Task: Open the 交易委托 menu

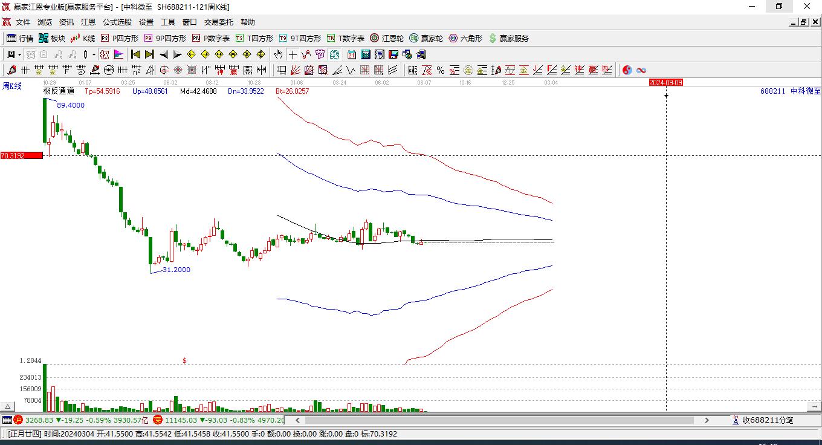Action: pyautogui.click(x=219, y=22)
